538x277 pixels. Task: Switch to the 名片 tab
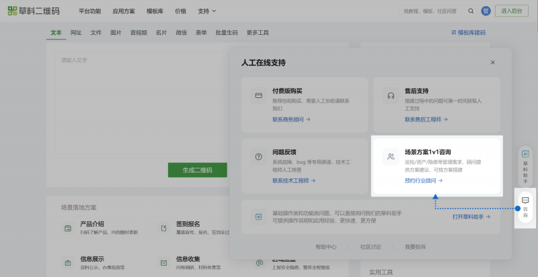(161, 32)
